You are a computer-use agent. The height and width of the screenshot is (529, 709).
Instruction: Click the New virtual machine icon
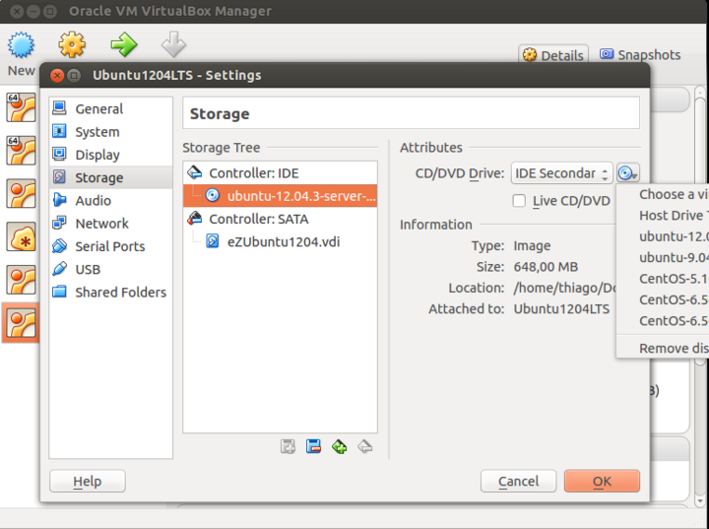(x=21, y=45)
